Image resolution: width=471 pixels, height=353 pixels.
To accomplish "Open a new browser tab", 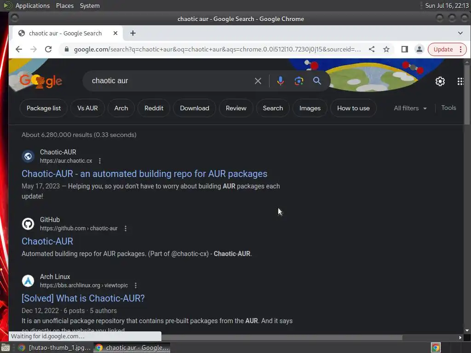I will click(x=133, y=33).
